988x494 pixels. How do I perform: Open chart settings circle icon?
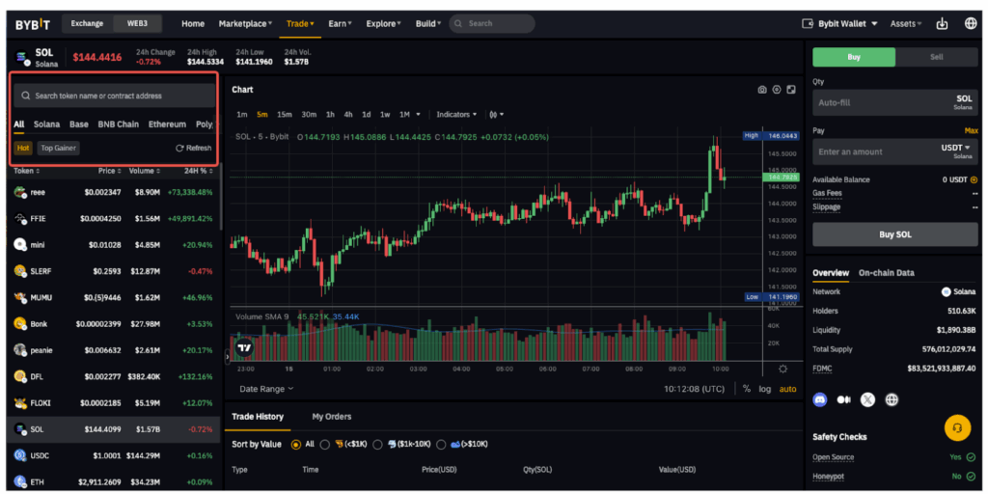pos(777,90)
